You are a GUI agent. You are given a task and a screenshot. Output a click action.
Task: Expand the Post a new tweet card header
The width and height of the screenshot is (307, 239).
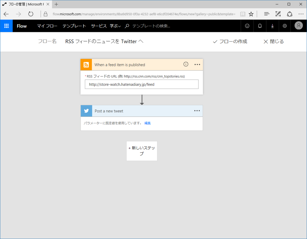pos(142,111)
